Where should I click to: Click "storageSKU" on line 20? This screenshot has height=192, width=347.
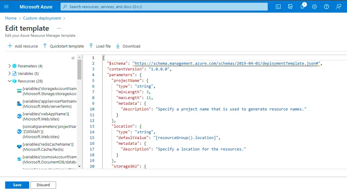[x=125, y=166]
